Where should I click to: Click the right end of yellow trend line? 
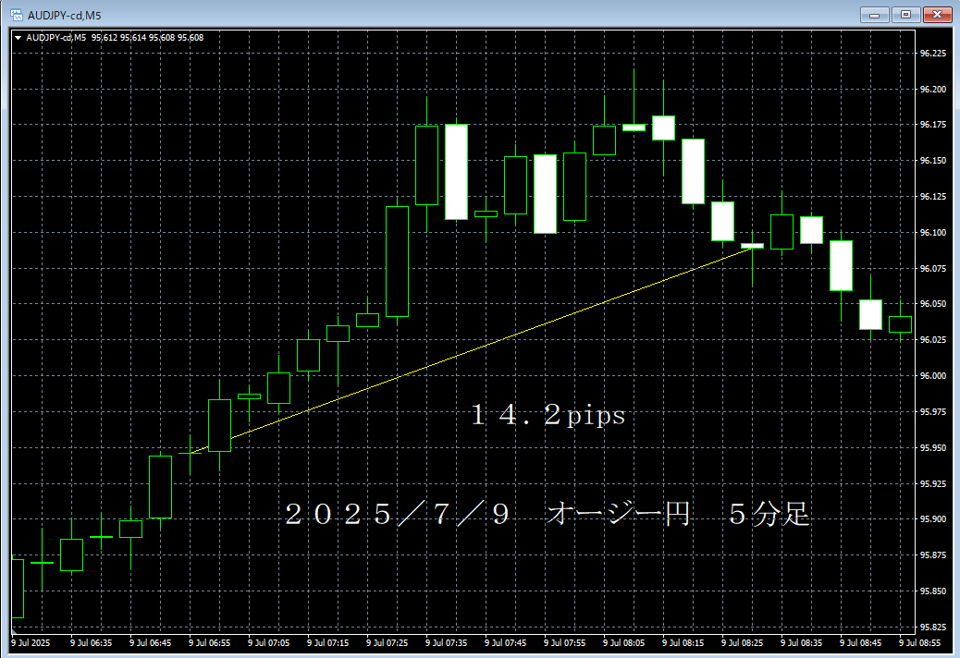click(x=751, y=246)
